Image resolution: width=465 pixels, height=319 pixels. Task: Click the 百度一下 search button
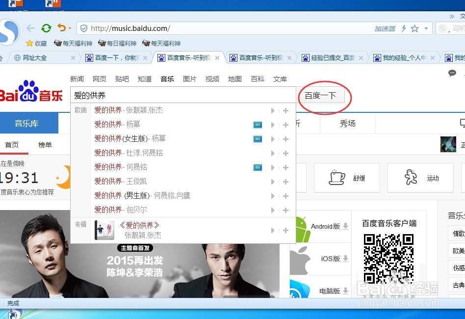(320, 96)
